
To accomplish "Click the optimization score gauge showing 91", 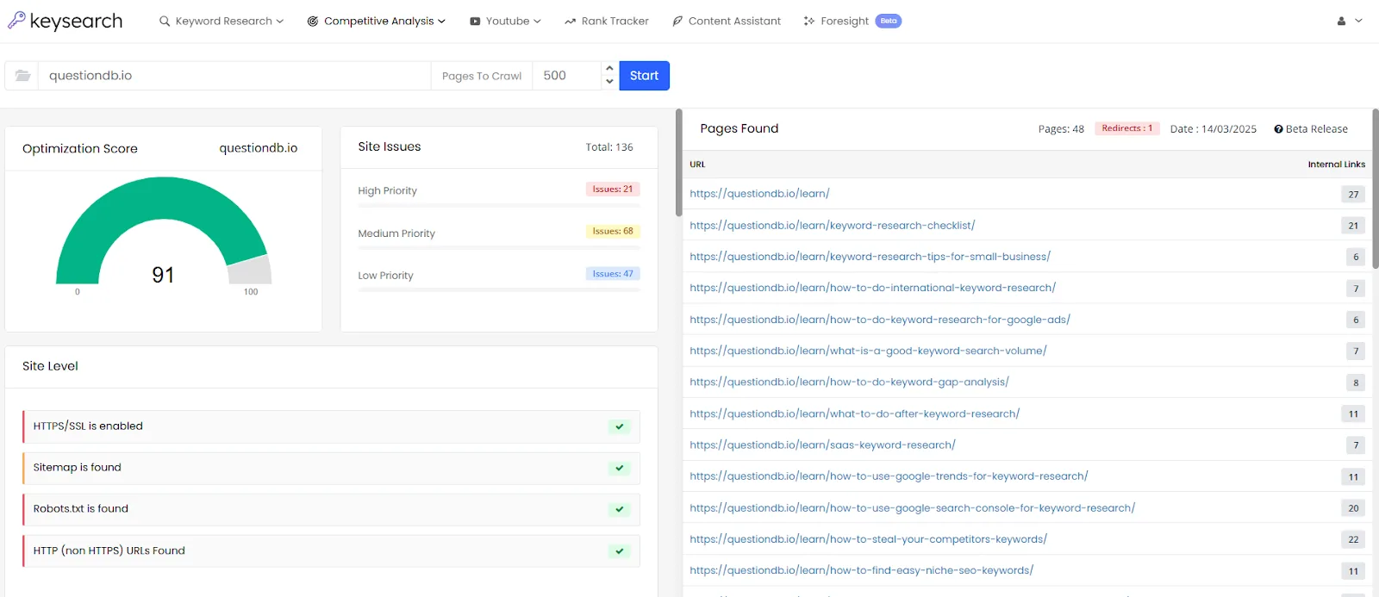I will (x=164, y=233).
